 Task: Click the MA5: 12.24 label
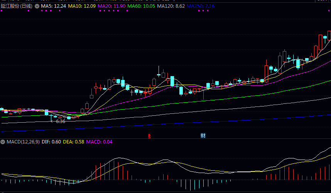point(53,6)
